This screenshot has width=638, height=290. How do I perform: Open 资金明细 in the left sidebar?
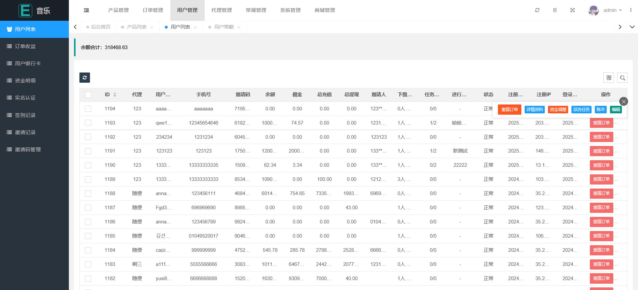click(25, 81)
